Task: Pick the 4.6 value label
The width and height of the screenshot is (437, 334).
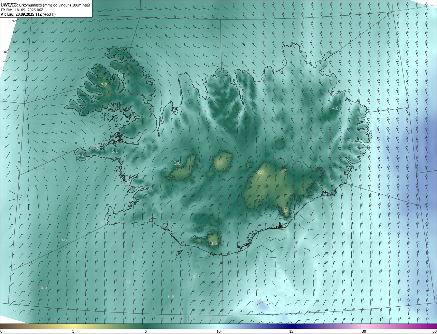Action: pos(335,108)
